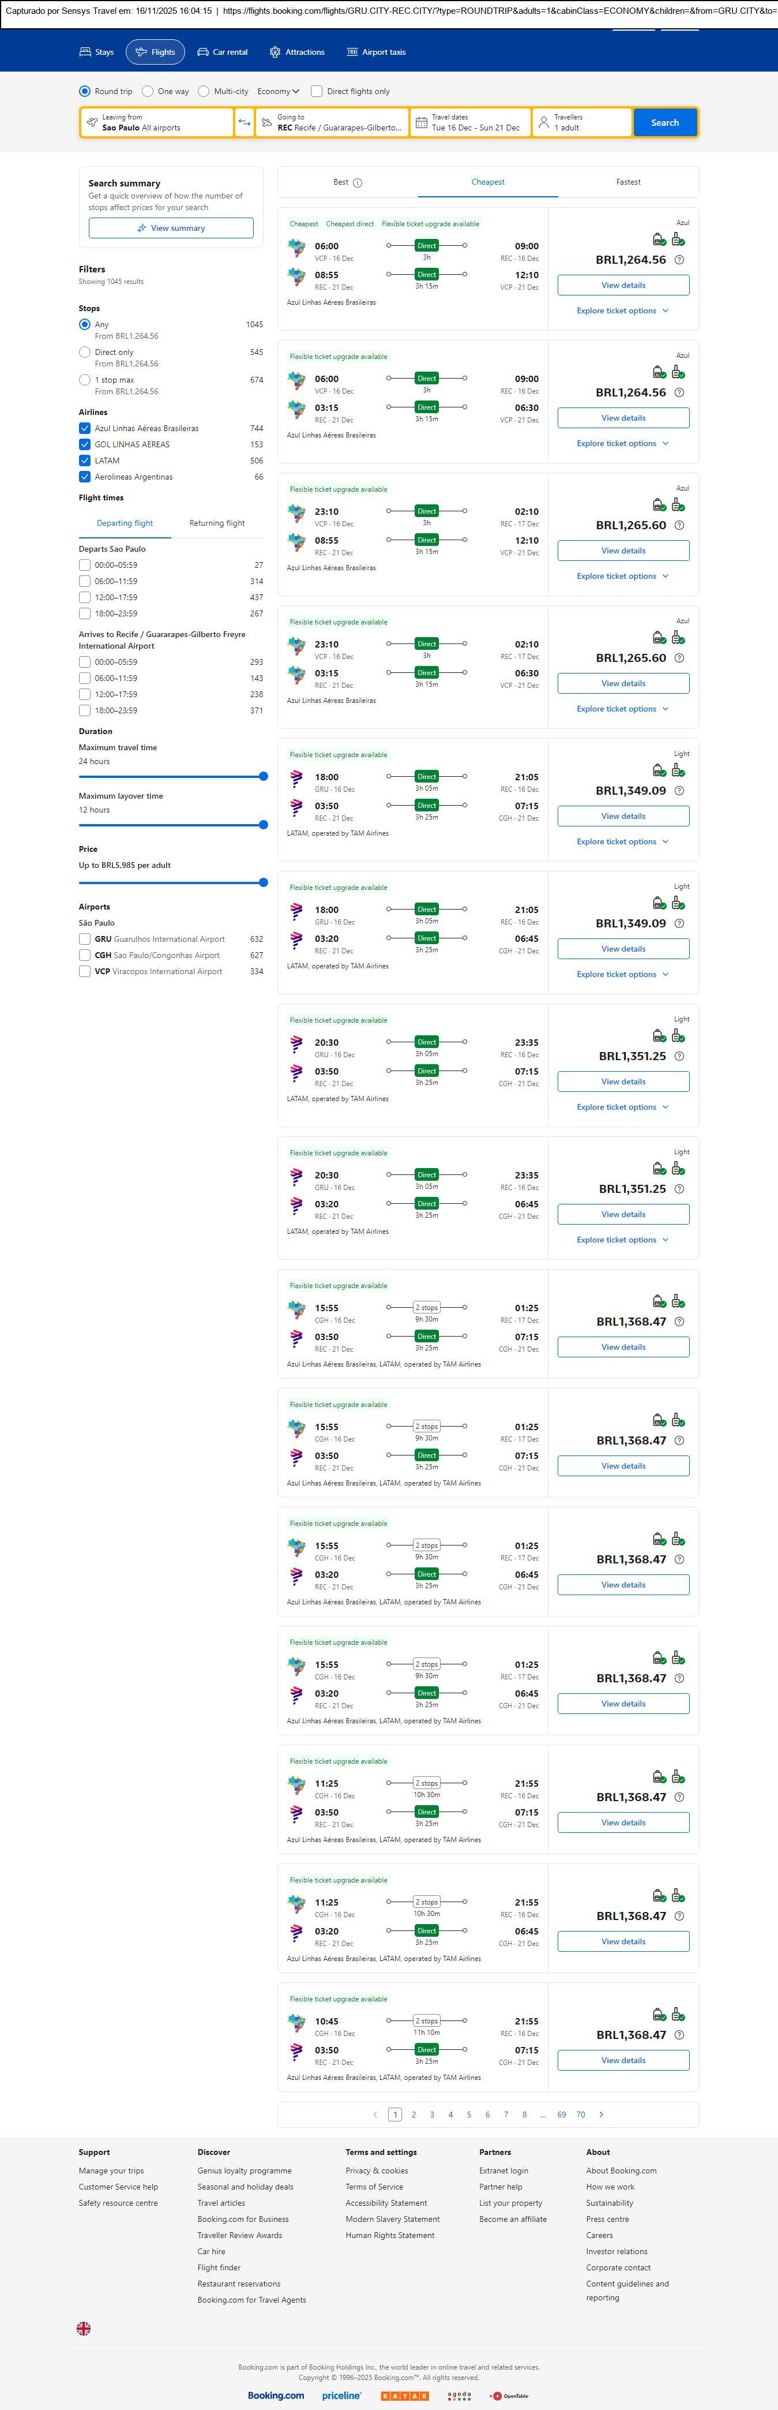The image size is (778, 2410).
Task: Enable the Direct flights only checkbox
Action: point(317,92)
